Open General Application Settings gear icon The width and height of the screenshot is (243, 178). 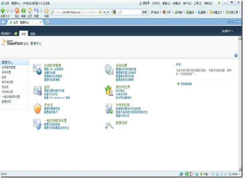(x=37, y=124)
